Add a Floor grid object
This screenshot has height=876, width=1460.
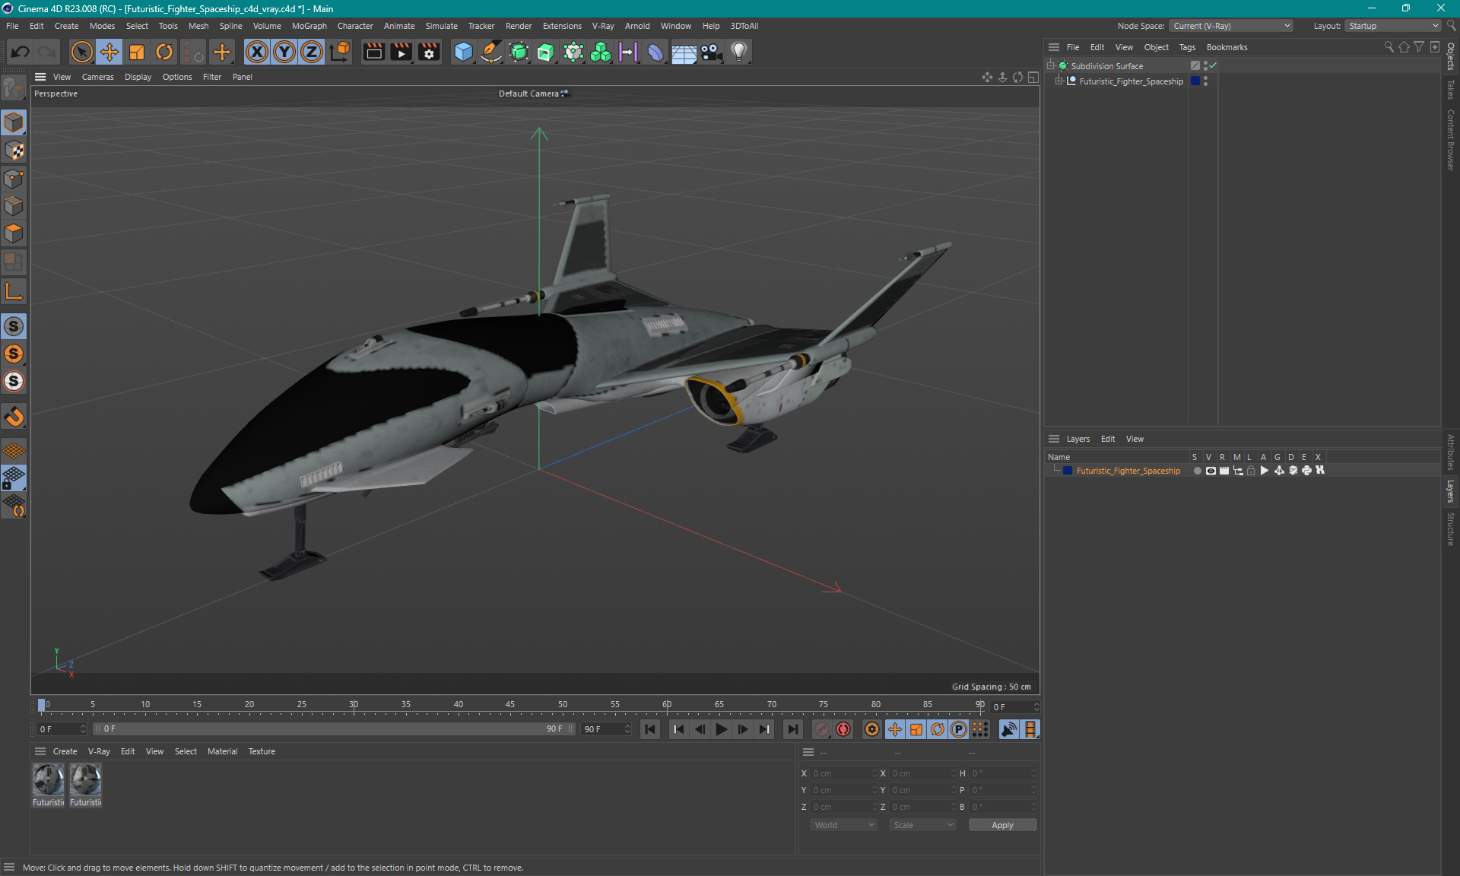tap(684, 52)
